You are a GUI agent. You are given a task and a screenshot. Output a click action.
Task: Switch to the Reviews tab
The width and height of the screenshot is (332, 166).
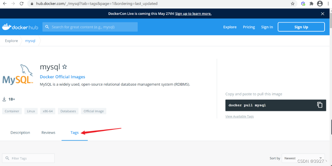48,133
